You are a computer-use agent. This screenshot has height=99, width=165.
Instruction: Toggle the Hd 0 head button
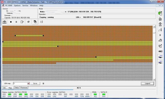tap(160, 57)
